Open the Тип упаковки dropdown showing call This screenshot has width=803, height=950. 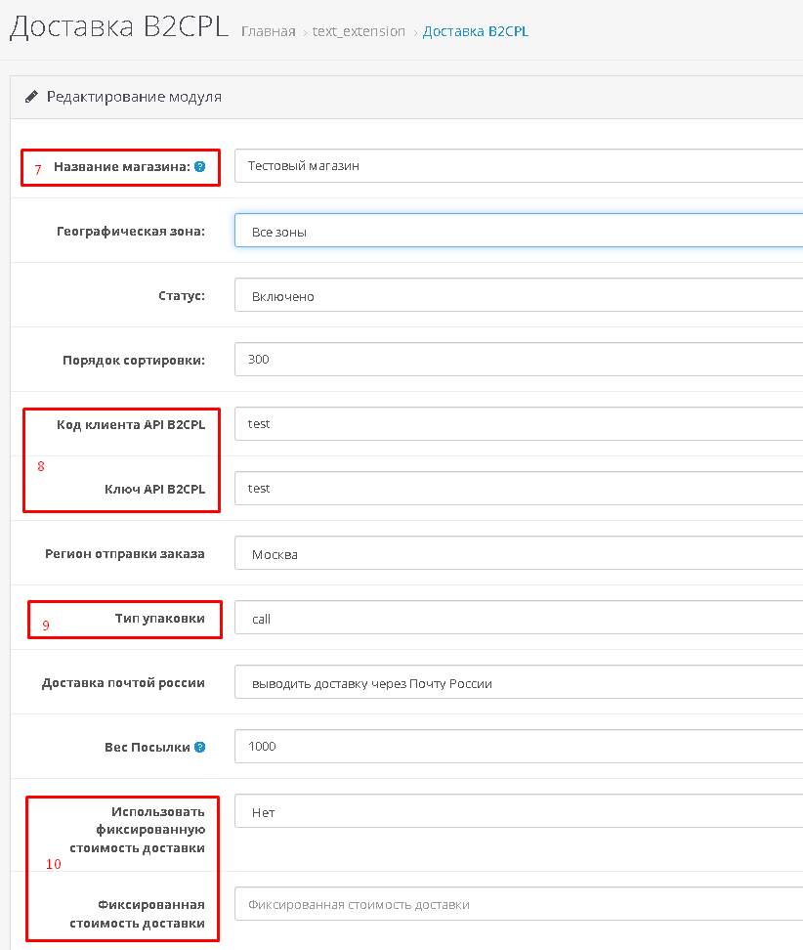pos(519,618)
